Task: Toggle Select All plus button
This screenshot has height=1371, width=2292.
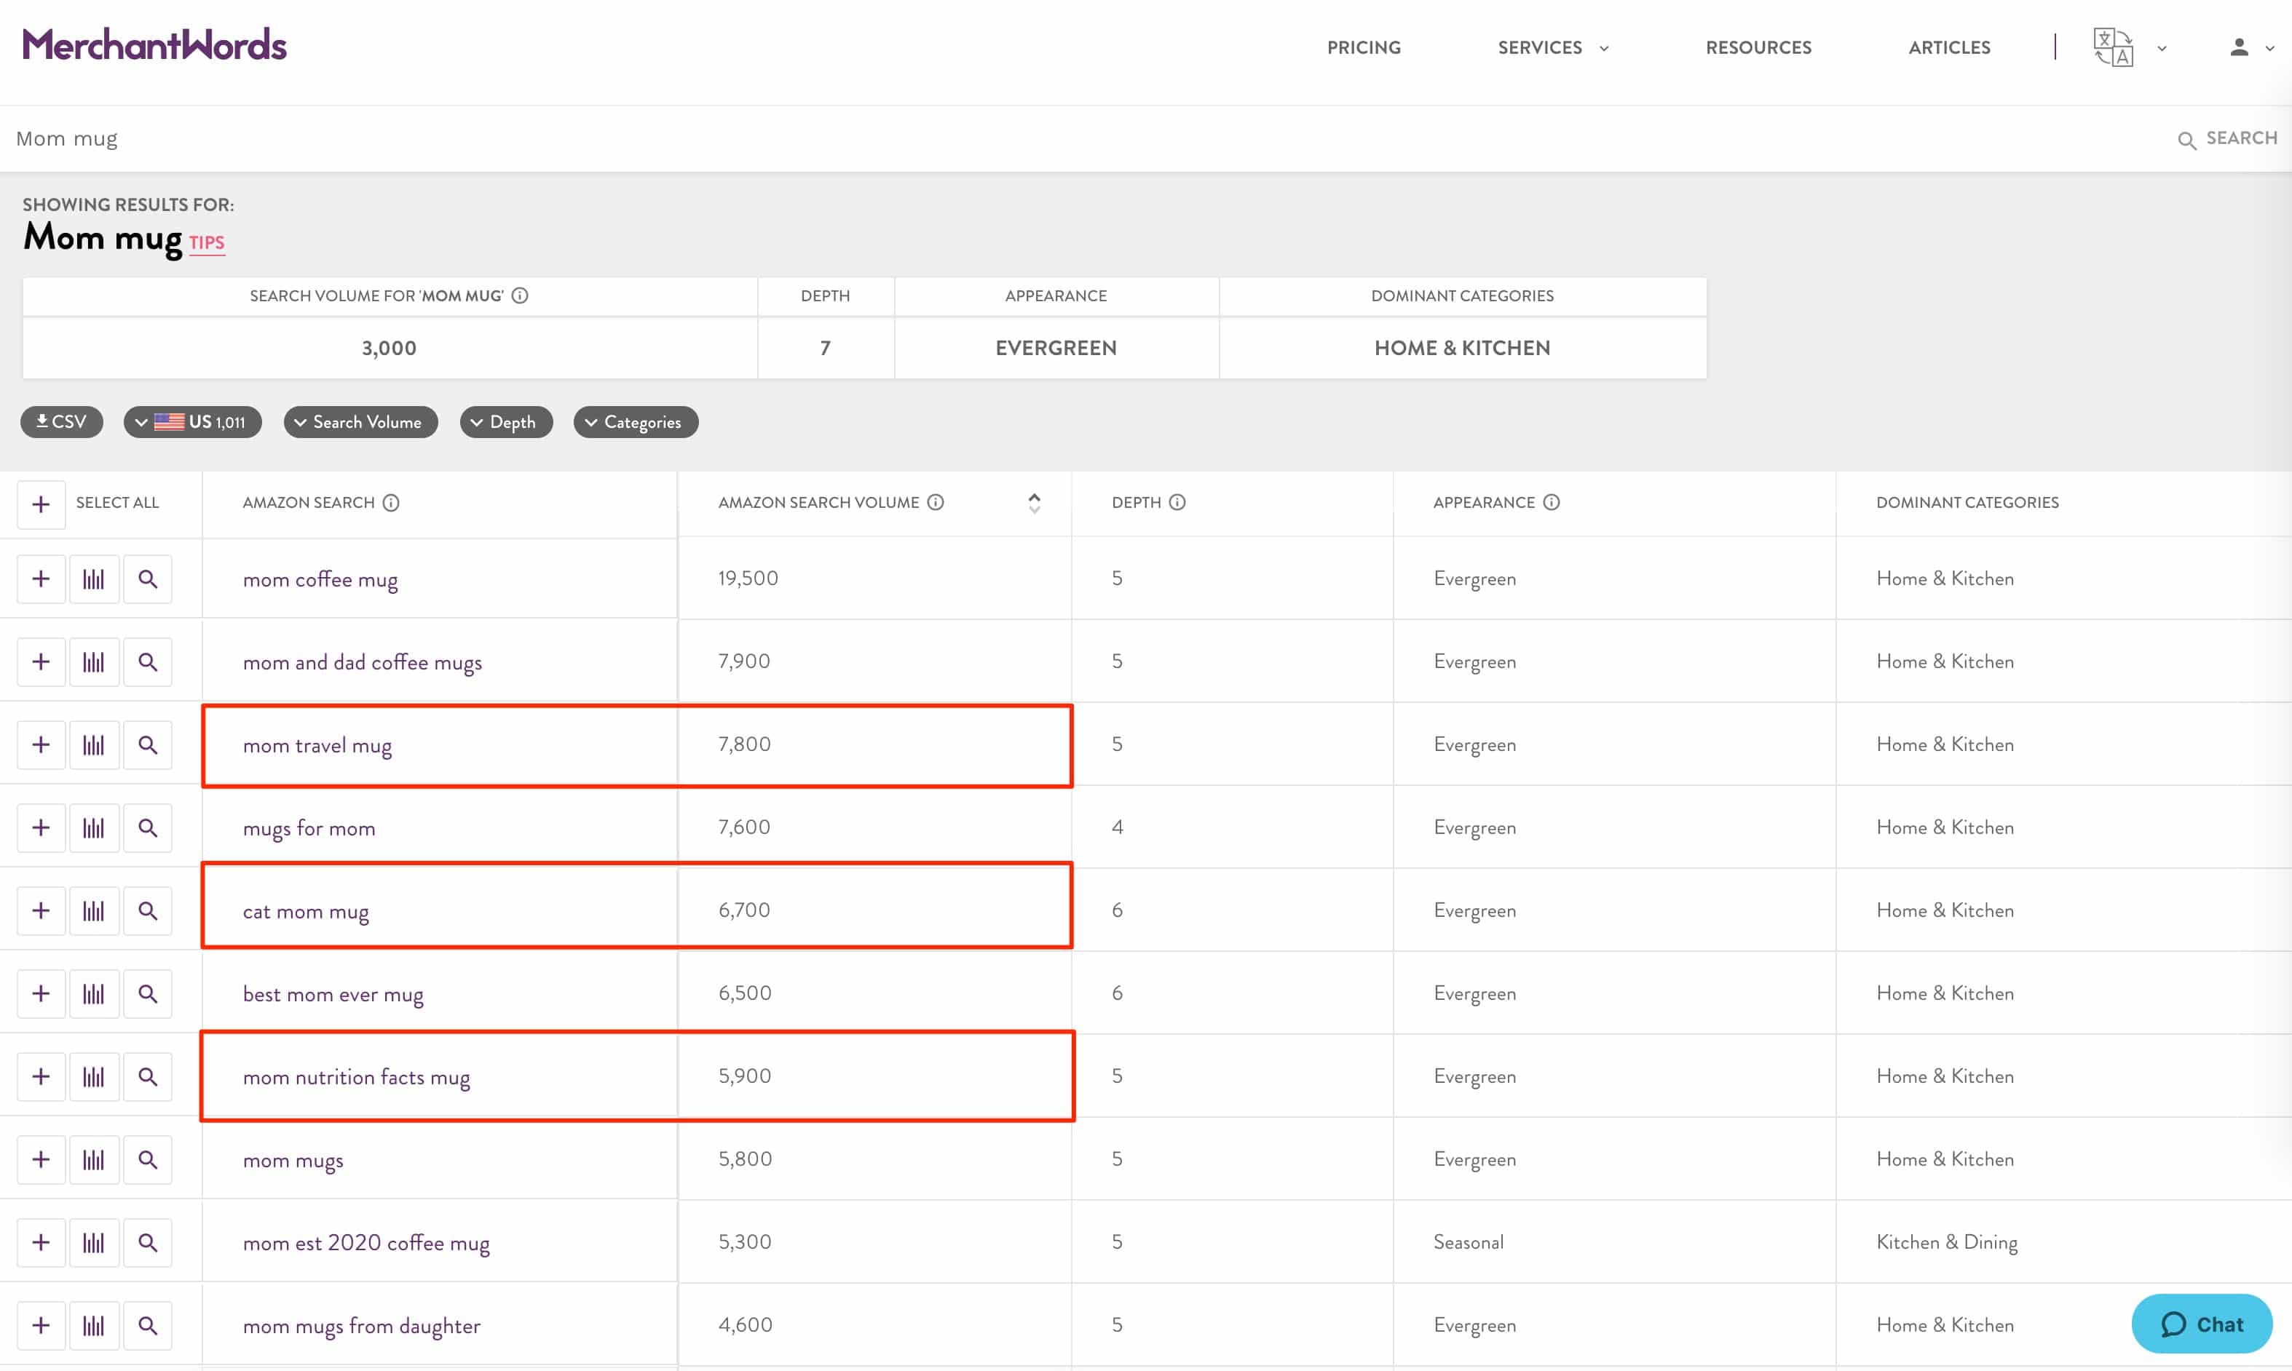Action: [41, 504]
